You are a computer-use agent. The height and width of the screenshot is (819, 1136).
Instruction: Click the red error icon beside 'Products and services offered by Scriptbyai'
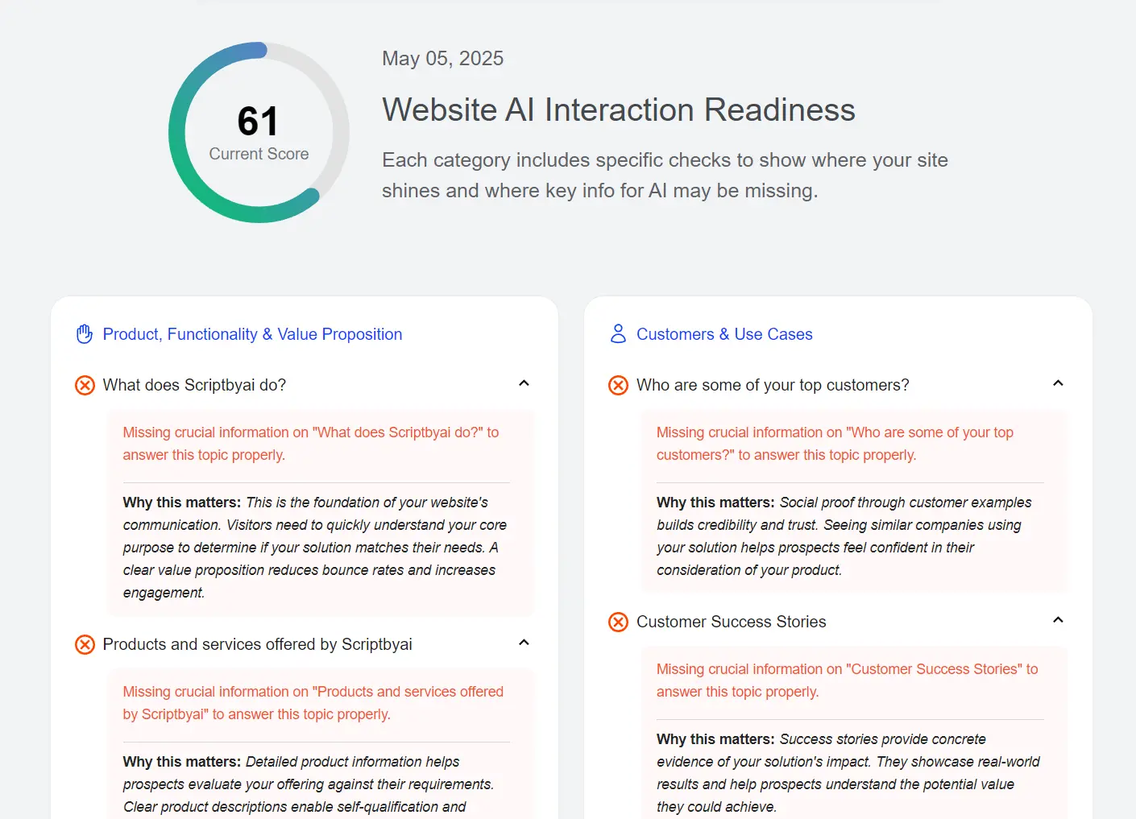(85, 644)
